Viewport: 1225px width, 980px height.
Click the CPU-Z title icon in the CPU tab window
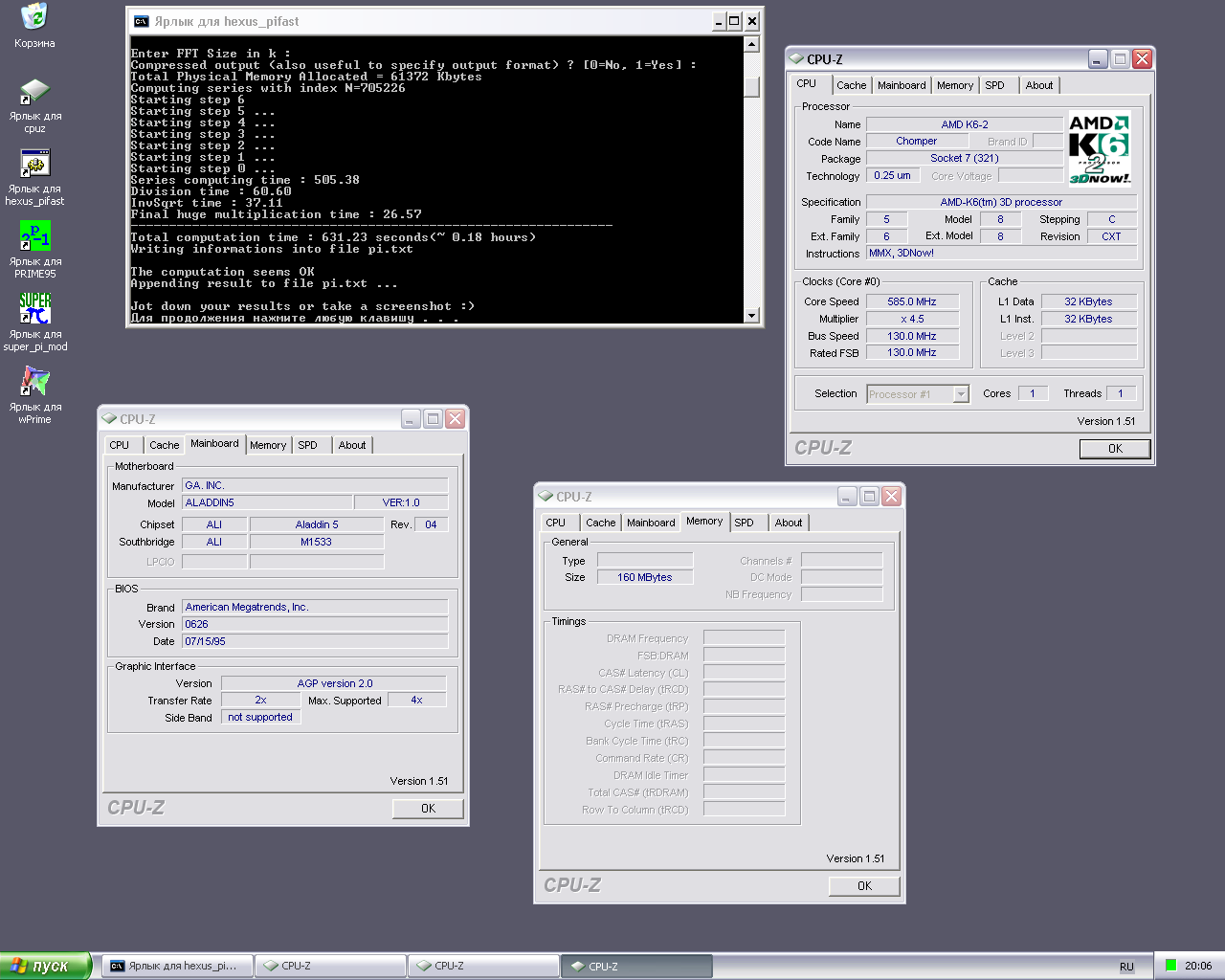[x=796, y=59]
